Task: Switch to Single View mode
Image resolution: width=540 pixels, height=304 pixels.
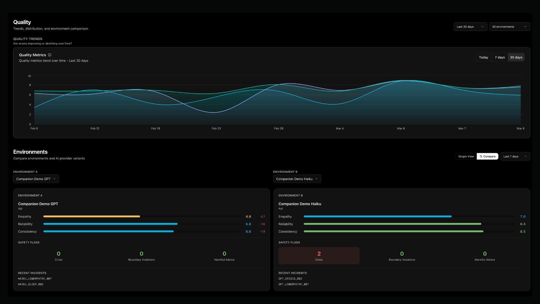Action: (x=466, y=156)
